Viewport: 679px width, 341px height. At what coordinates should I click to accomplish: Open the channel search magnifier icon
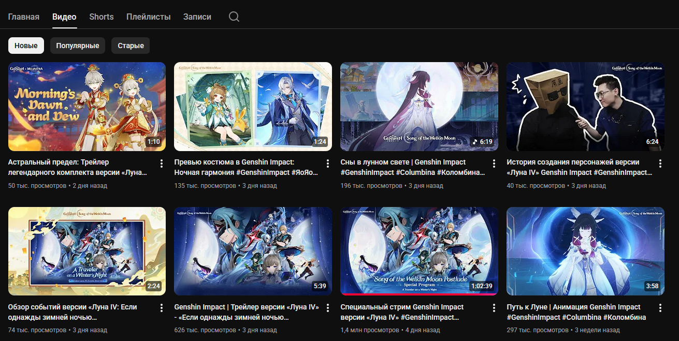click(234, 17)
